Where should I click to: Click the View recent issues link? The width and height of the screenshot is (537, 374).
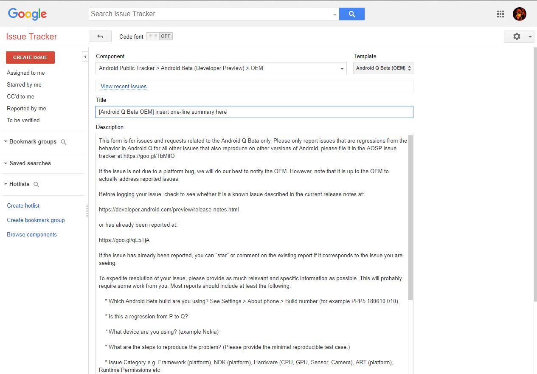124,87
